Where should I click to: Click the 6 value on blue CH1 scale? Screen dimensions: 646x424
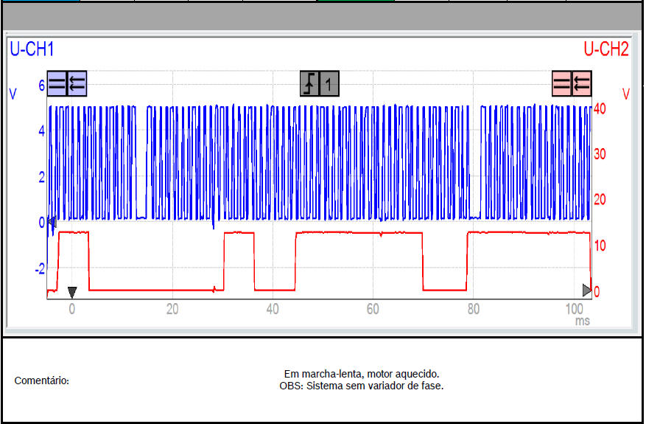click(x=41, y=86)
